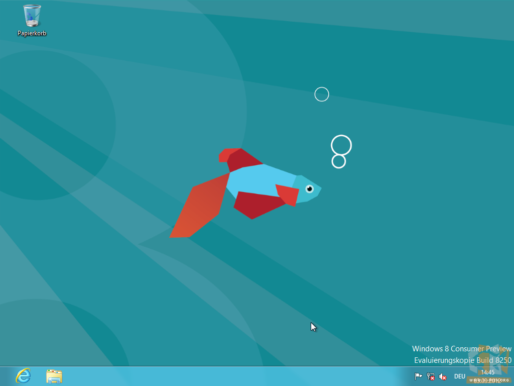Click the Papierkorb text label
The width and height of the screenshot is (514, 386).
click(x=32, y=33)
